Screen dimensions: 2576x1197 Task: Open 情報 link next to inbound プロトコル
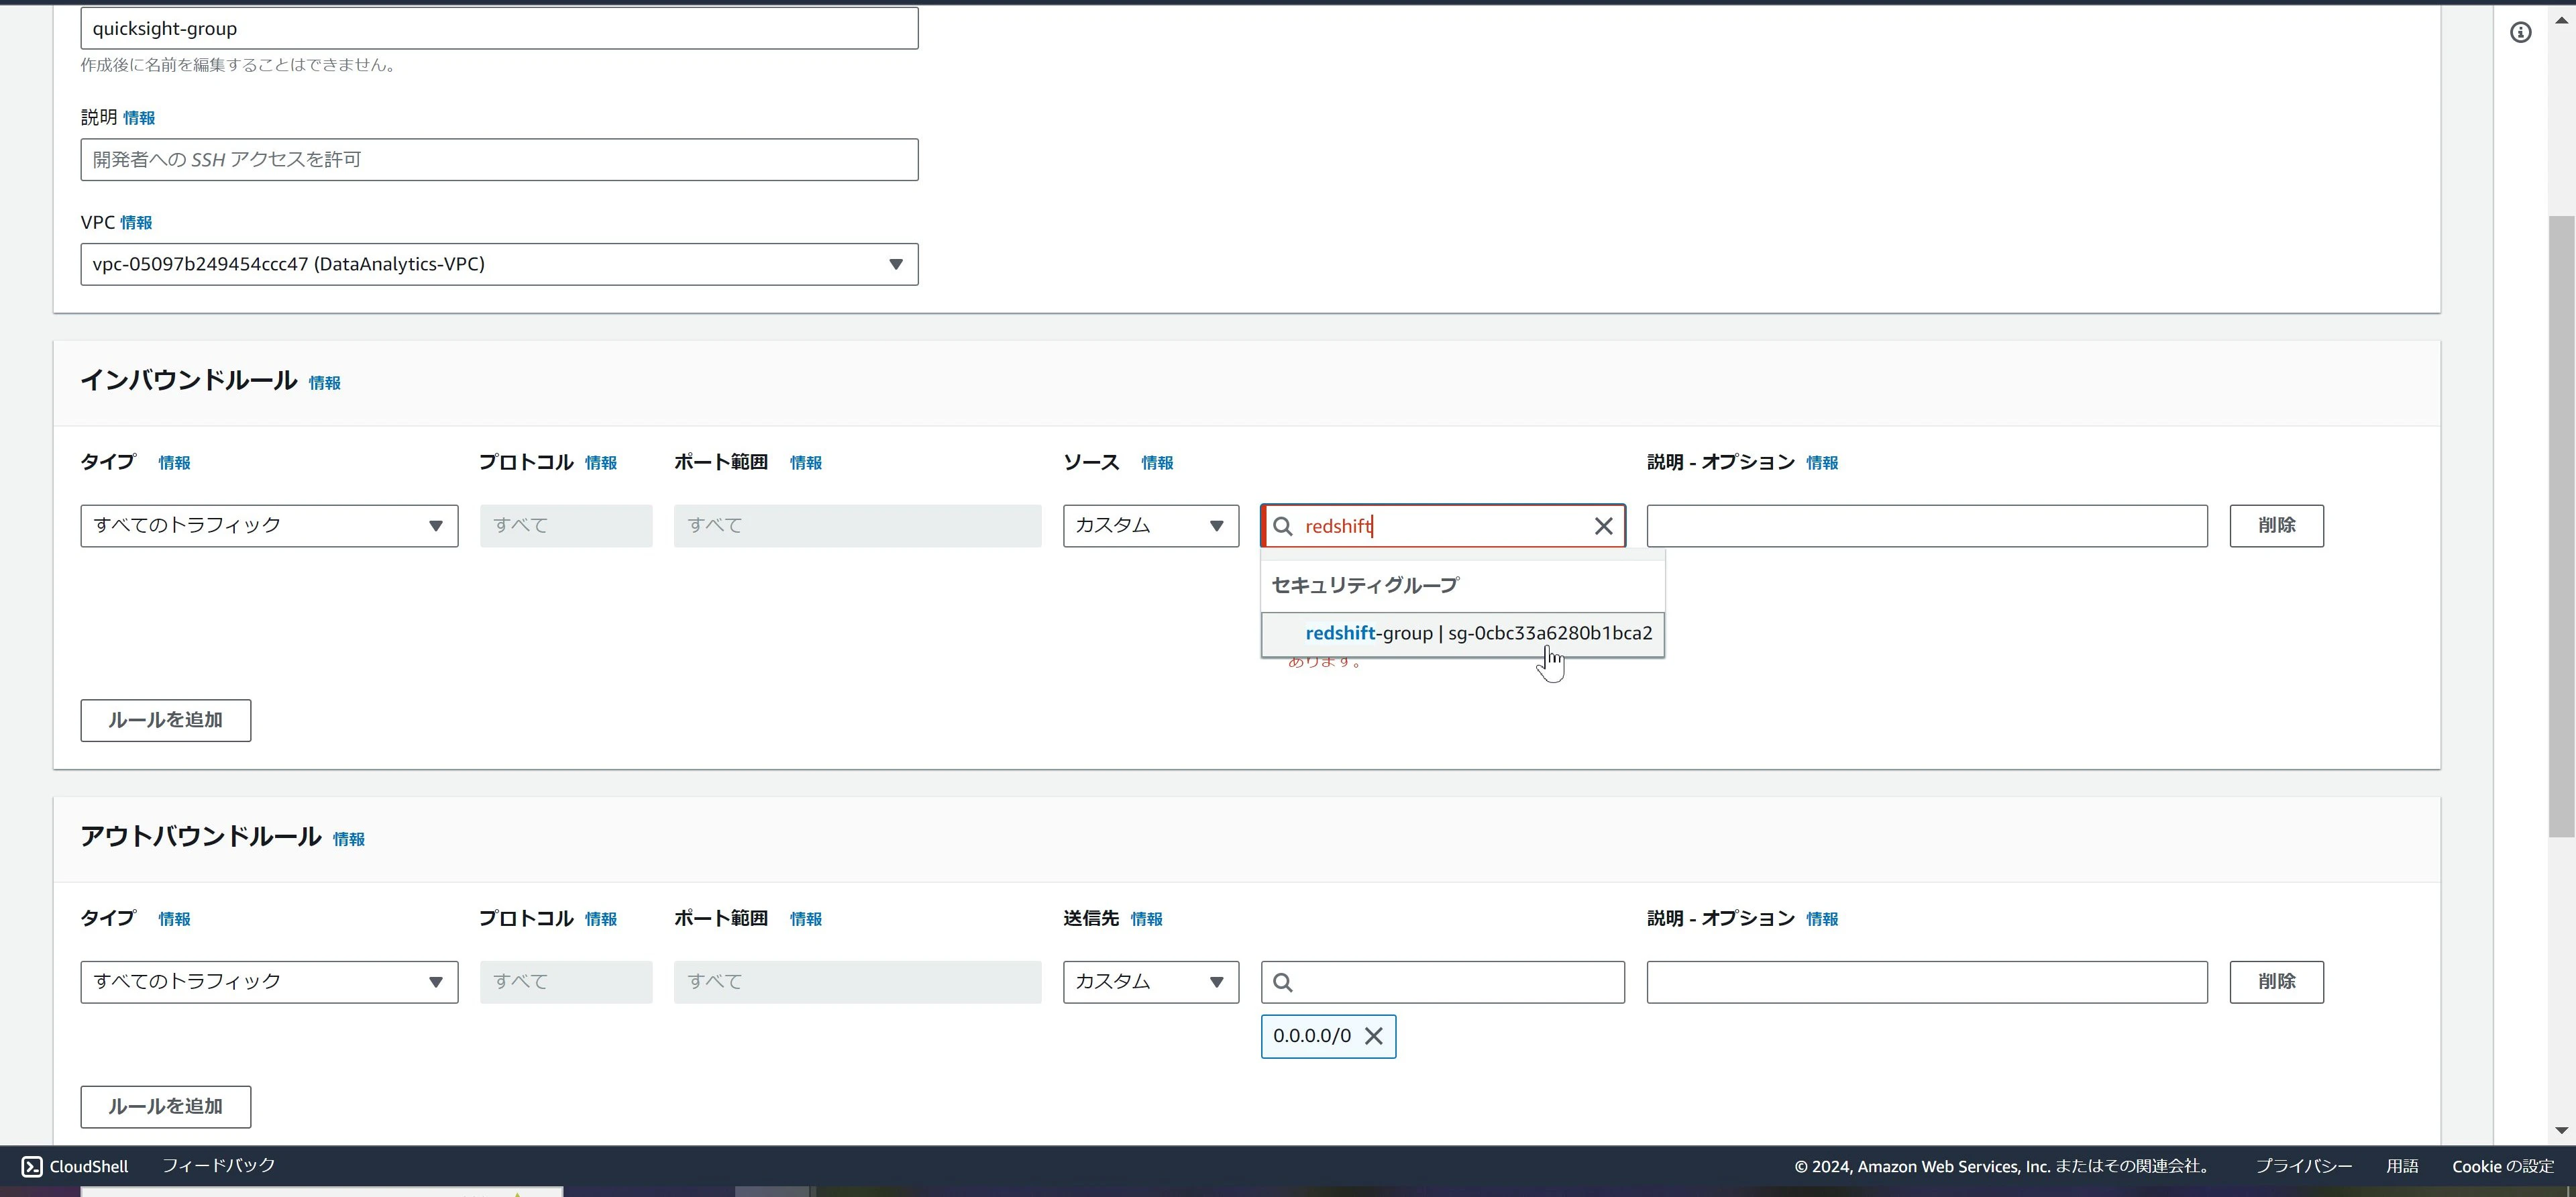pos(601,463)
